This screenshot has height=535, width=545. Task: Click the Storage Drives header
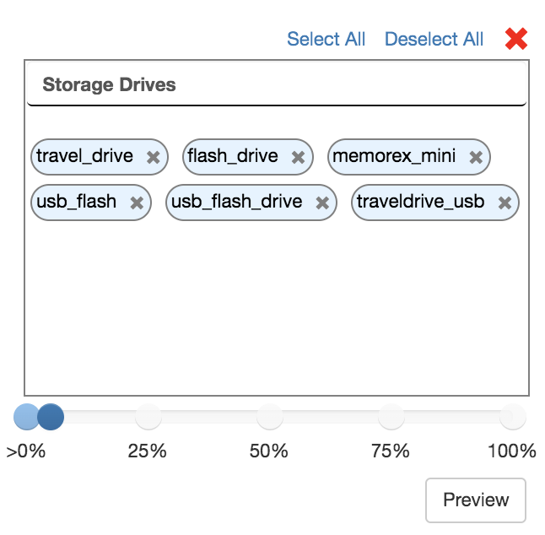[109, 85]
